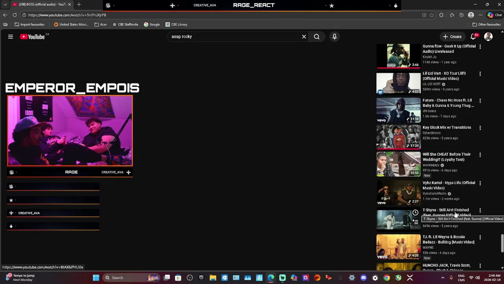
Task: Add T-Shyne video to queue
Action: point(415,222)
